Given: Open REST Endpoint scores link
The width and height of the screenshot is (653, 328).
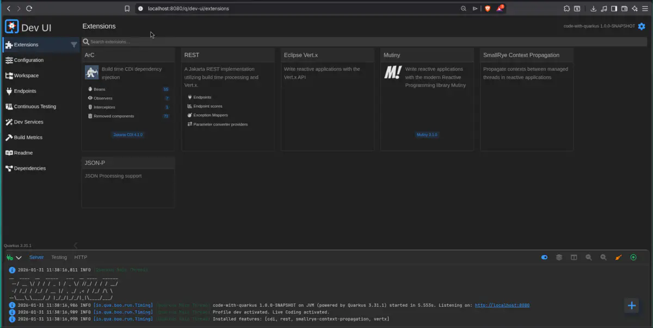Looking at the screenshot, I should 207,106.
